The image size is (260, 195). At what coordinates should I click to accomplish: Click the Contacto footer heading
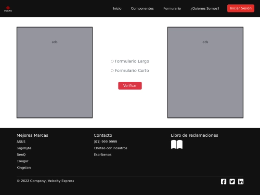[x=103, y=135]
